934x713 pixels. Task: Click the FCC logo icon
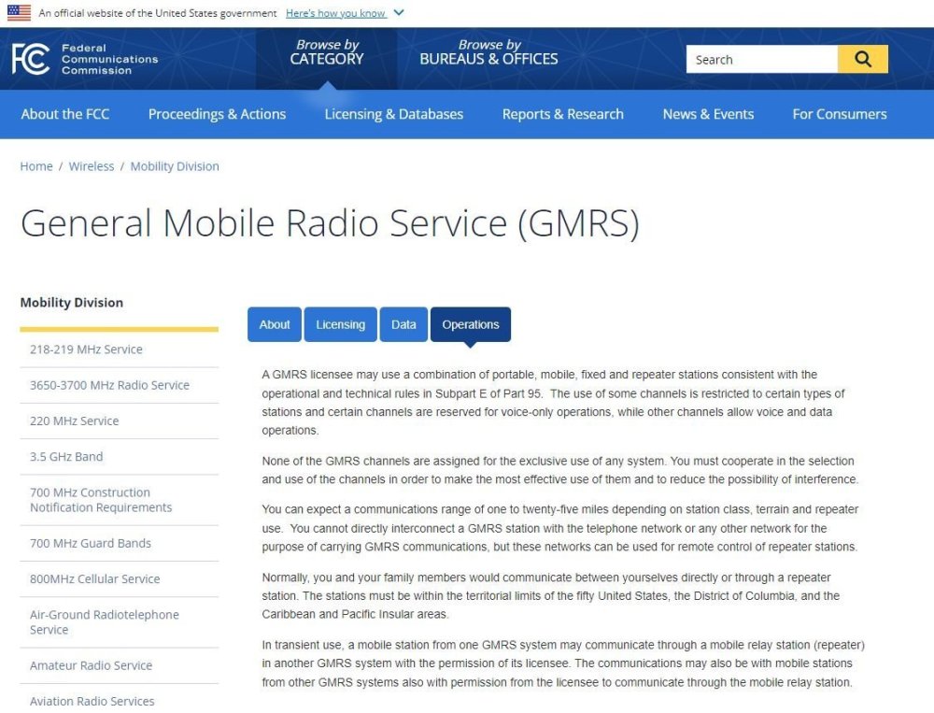coord(30,59)
